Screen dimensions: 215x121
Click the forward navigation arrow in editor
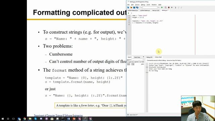(131, 13)
